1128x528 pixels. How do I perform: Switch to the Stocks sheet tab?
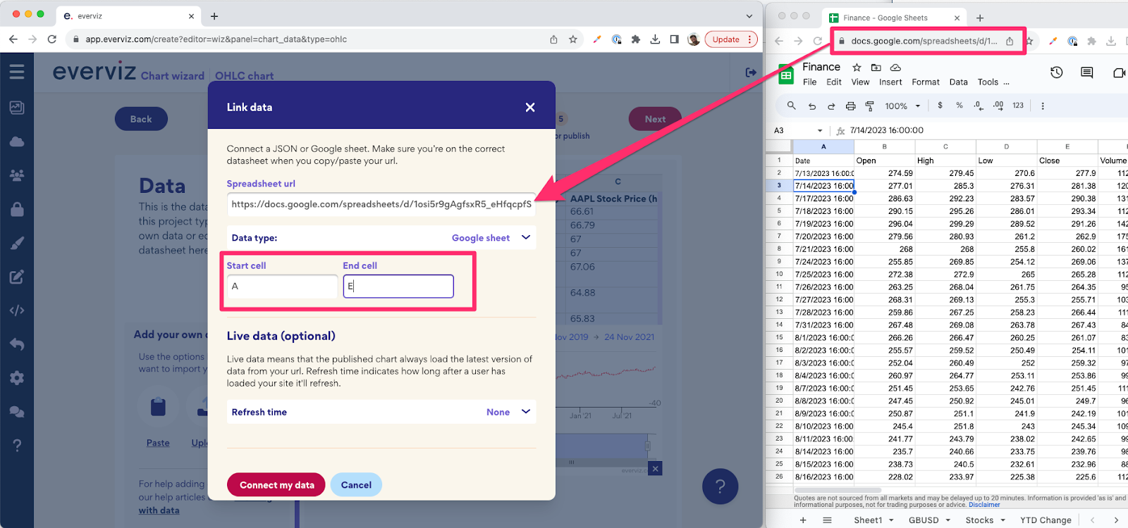click(x=979, y=520)
